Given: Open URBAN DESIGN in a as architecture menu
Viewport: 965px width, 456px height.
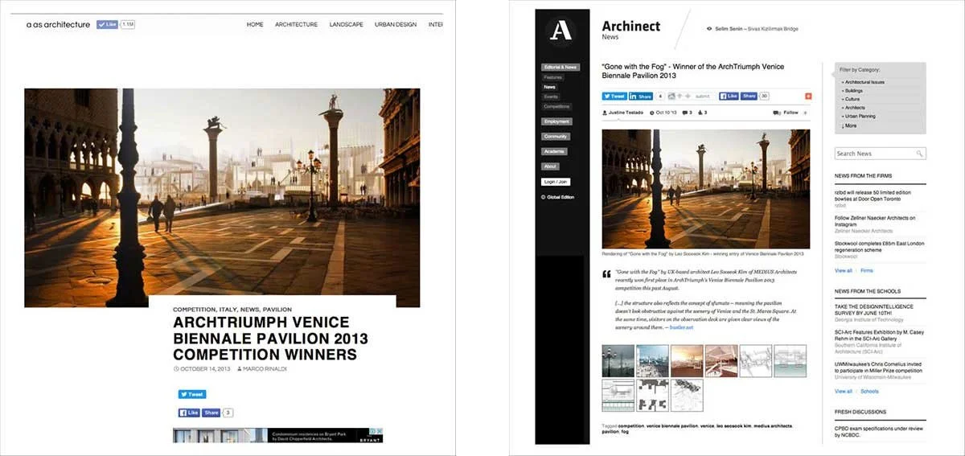Looking at the screenshot, I should (x=396, y=25).
